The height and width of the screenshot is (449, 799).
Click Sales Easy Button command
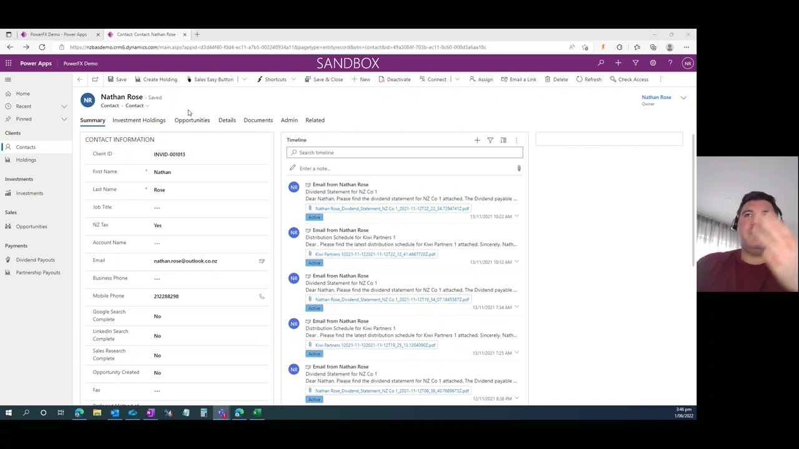(210, 79)
